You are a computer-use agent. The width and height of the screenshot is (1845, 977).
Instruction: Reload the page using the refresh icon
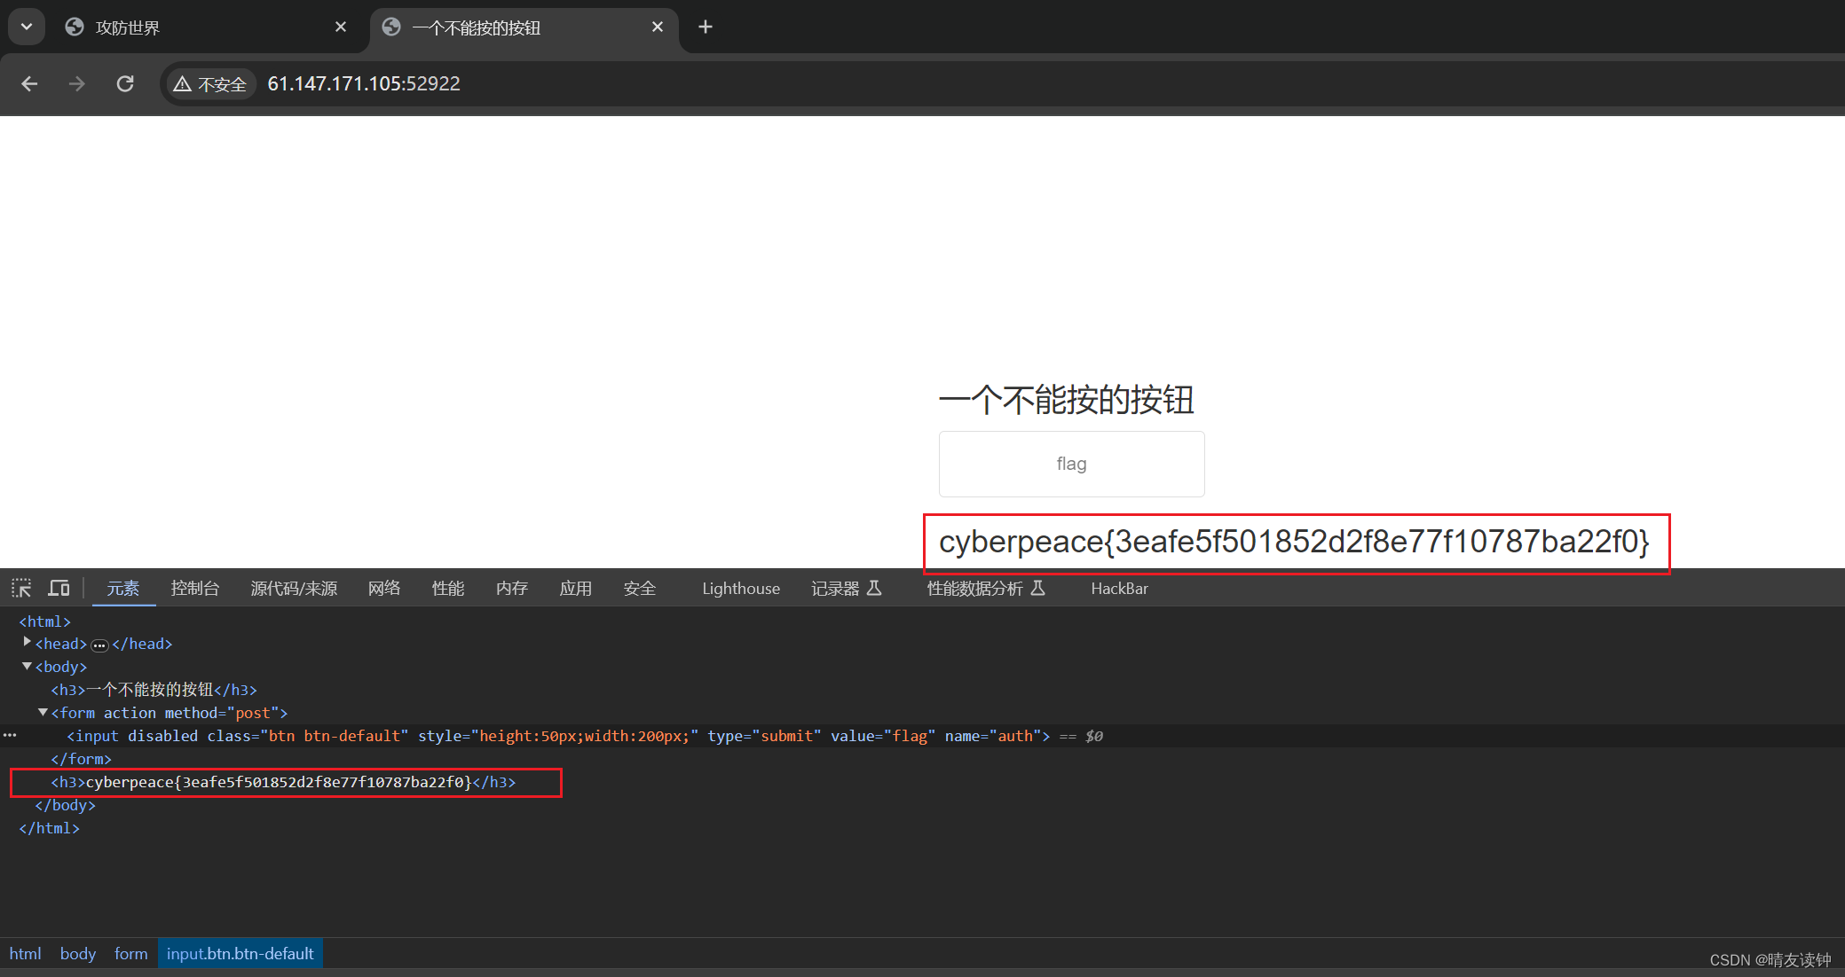click(x=125, y=83)
